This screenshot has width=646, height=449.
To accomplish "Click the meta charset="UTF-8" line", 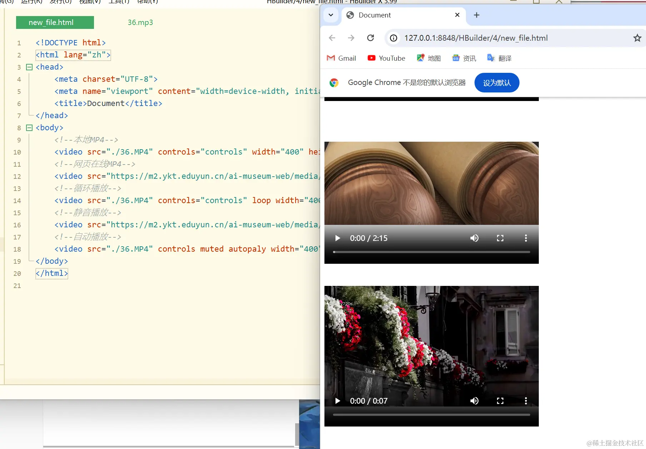I will (106, 79).
